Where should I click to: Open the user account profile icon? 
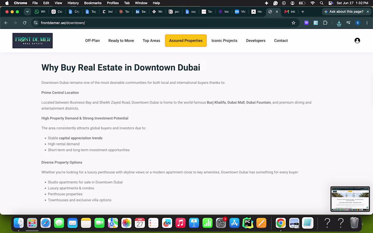click(x=357, y=41)
